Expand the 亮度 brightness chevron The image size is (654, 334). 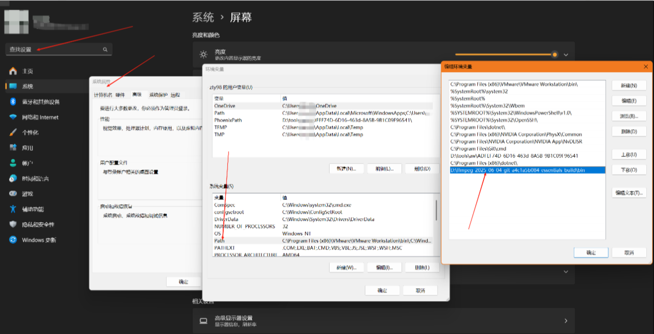[x=566, y=55]
